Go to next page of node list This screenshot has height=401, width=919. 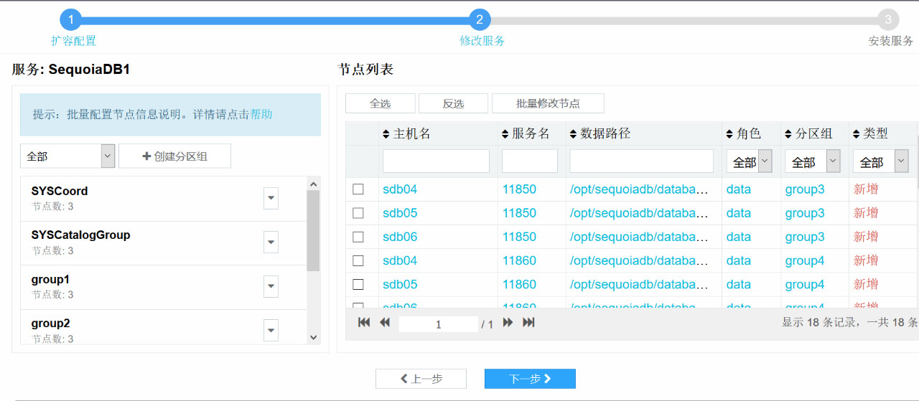coord(508,323)
